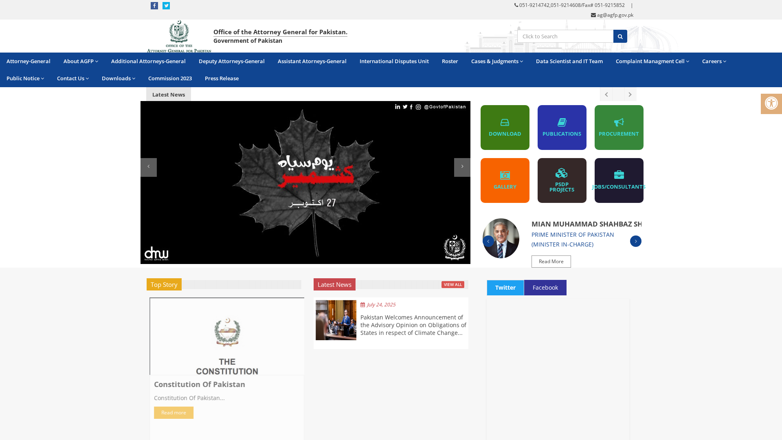The image size is (782, 440).
Task: Open the Twitter icon in top bar
Action: pos(166,6)
